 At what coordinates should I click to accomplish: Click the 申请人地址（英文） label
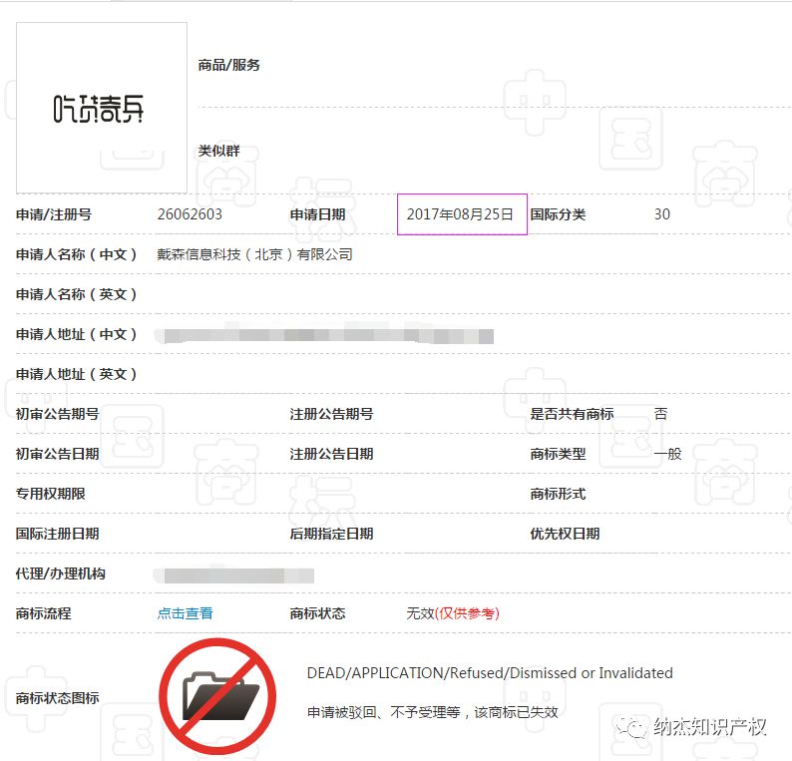76,374
